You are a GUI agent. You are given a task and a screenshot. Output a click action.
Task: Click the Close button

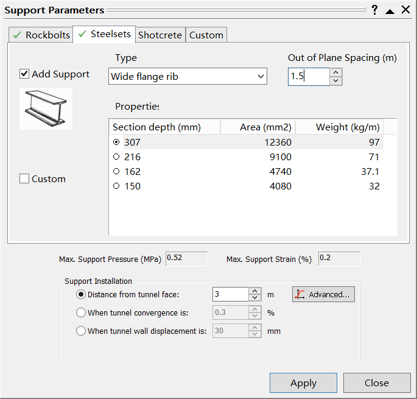[x=376, y=383]
